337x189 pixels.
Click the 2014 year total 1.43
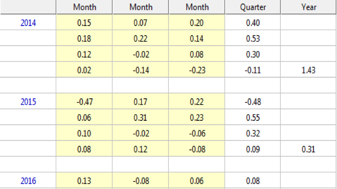309,70
